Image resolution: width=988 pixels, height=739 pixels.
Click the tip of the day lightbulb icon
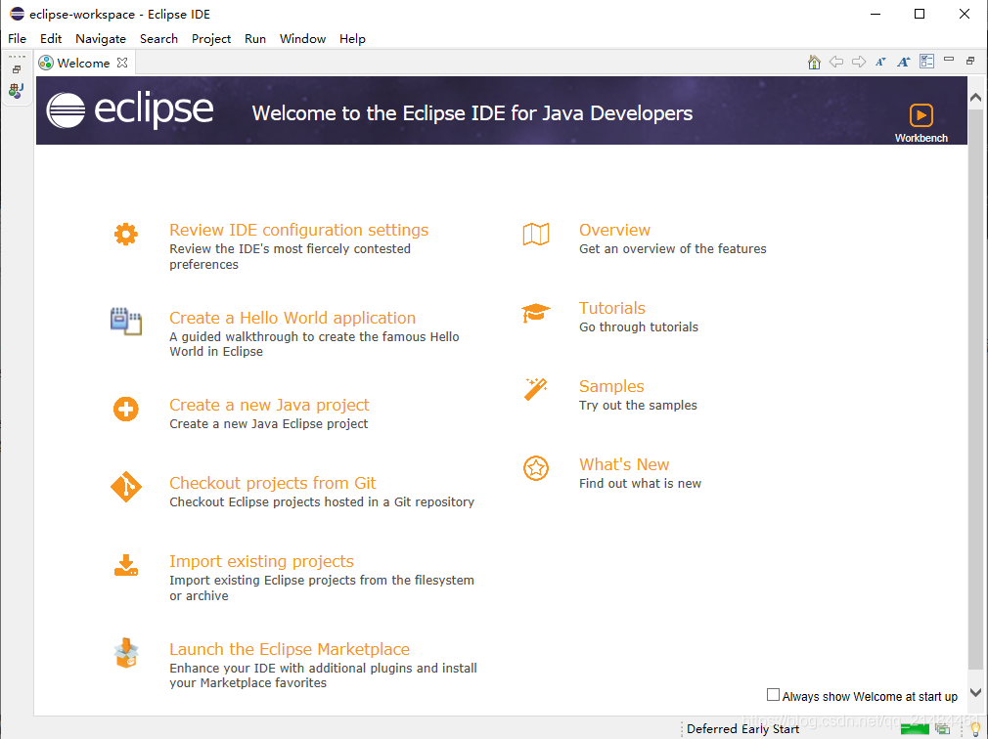tap(975, 729)
